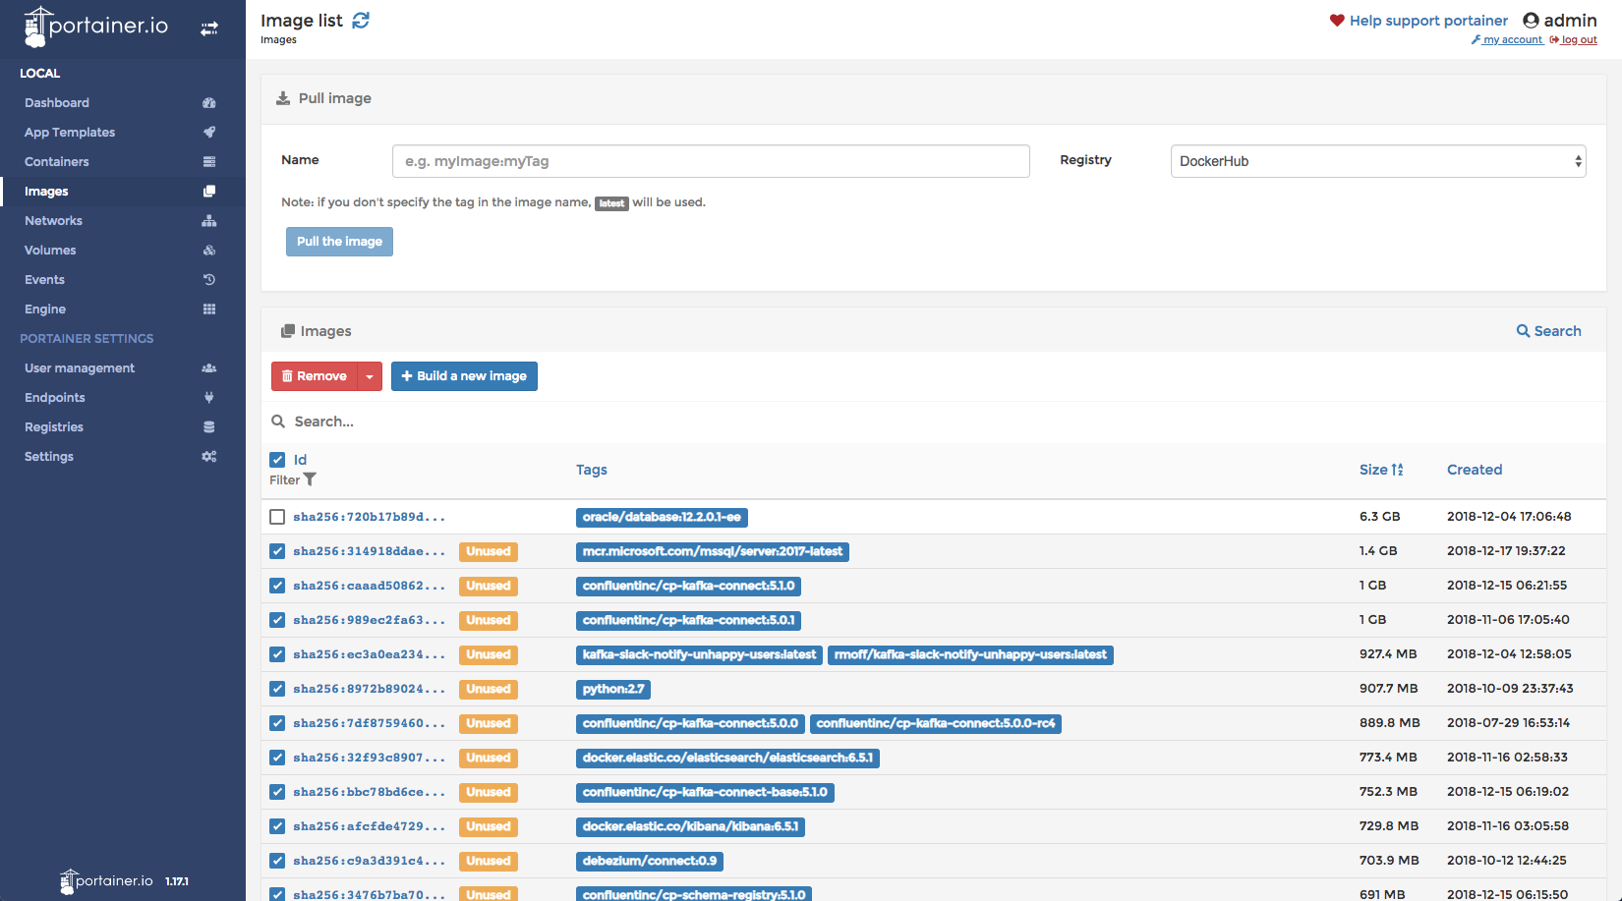Screen dimensions: 1622x901
Task: Click the Endpoints plug icon
Action: [208, 398]
